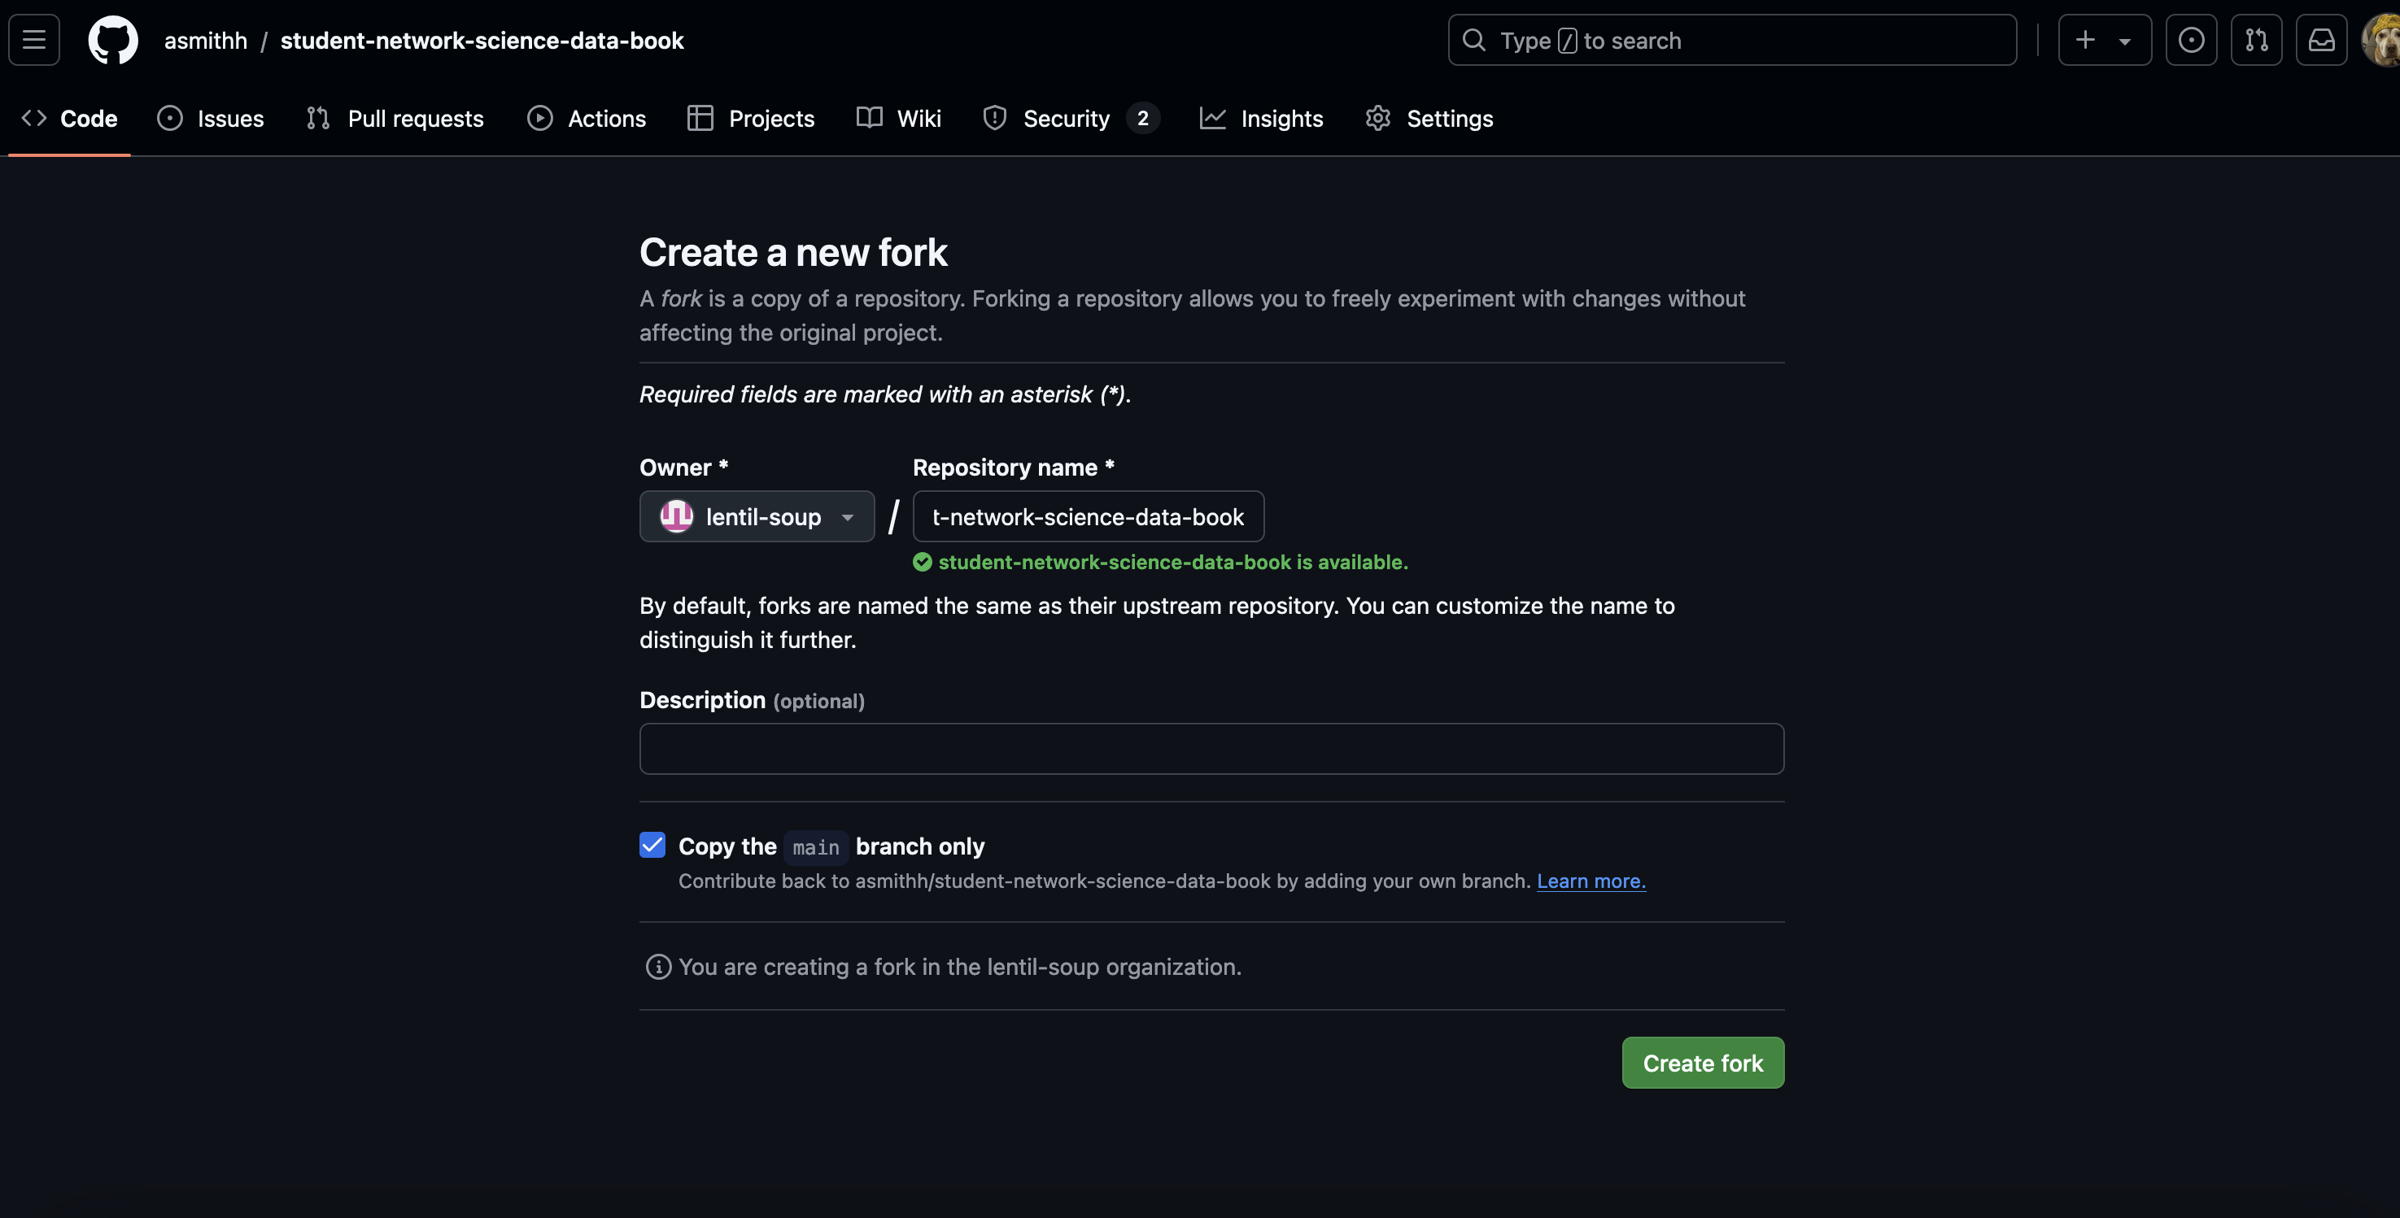Click the Insights tab graph icon
Screen dimensions: 2400x1218
tap(1213, 118)
